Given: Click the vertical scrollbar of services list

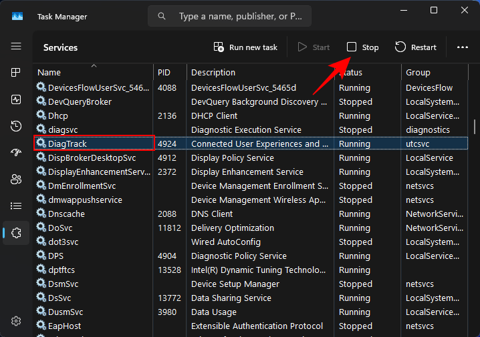Looking at the screenshot, I should [475, 127].
